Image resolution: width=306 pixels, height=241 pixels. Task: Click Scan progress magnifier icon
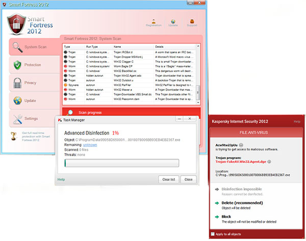tap(70, 113)
